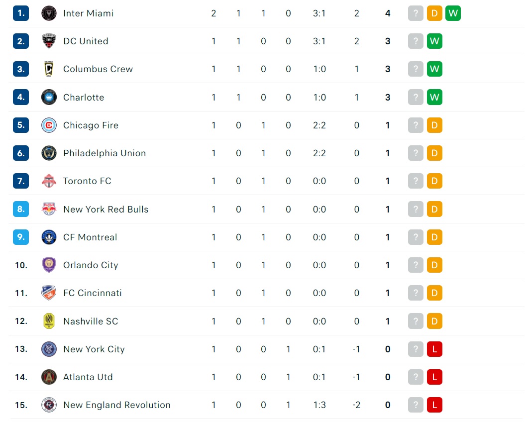
Task: Open the Philadelphia Union team link
Action: pos(105,153)
